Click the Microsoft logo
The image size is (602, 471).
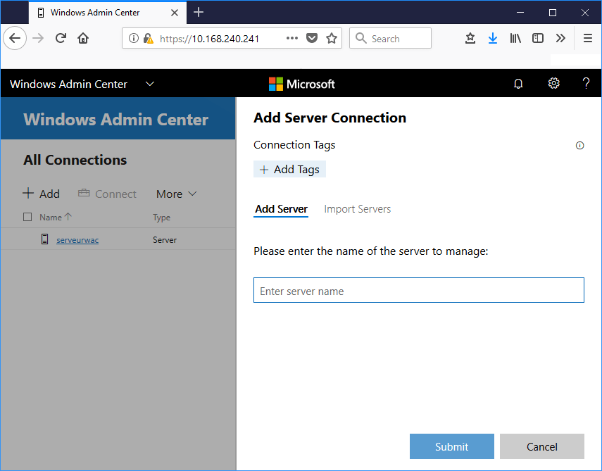pyautogui.click(x=302, y=84)
